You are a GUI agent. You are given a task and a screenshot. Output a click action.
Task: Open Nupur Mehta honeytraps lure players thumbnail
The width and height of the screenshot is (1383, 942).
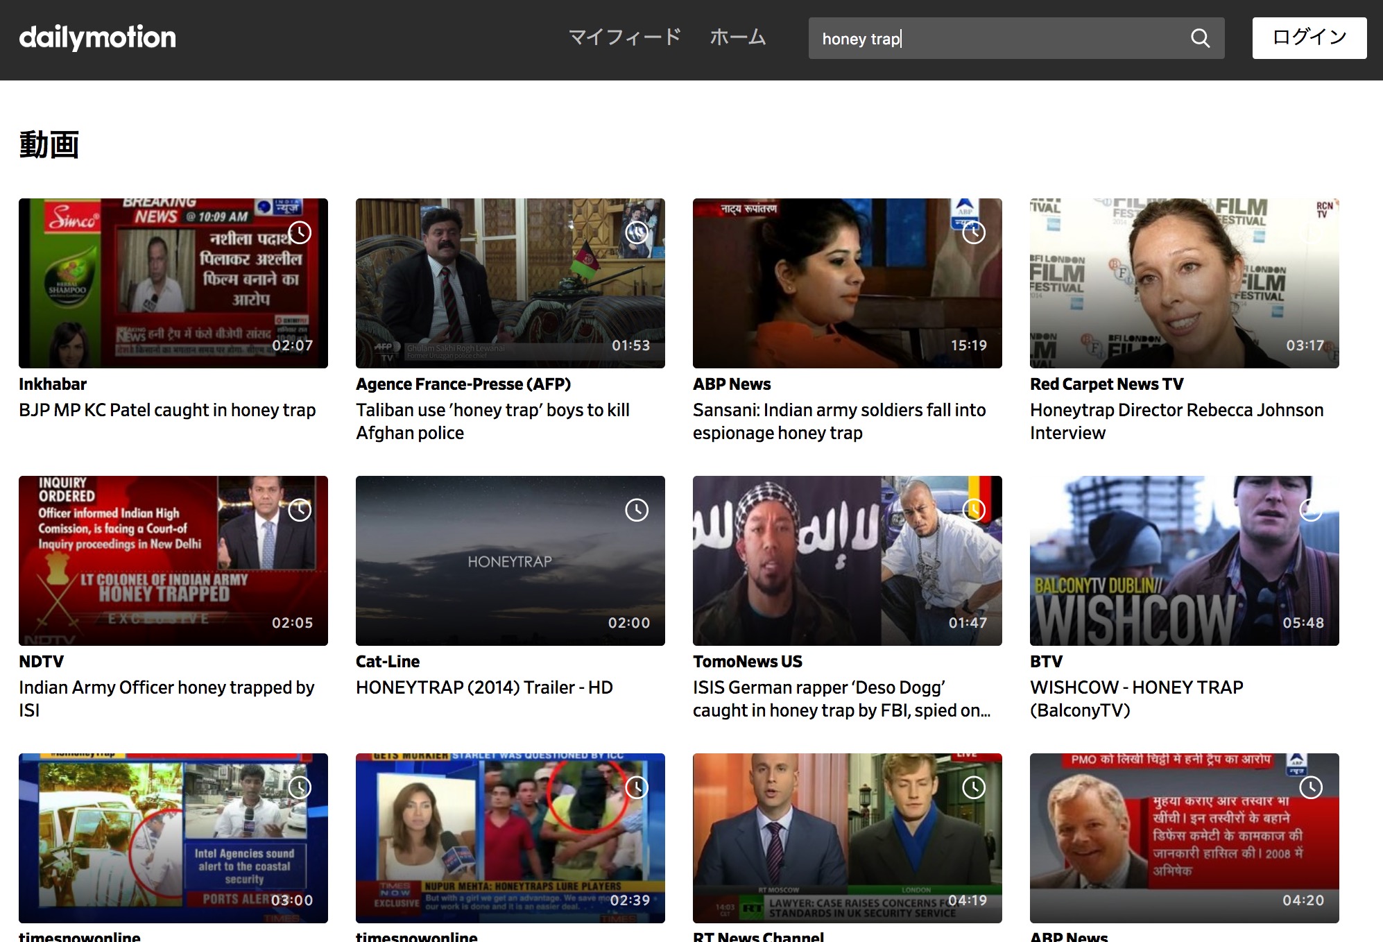(510, 838)
